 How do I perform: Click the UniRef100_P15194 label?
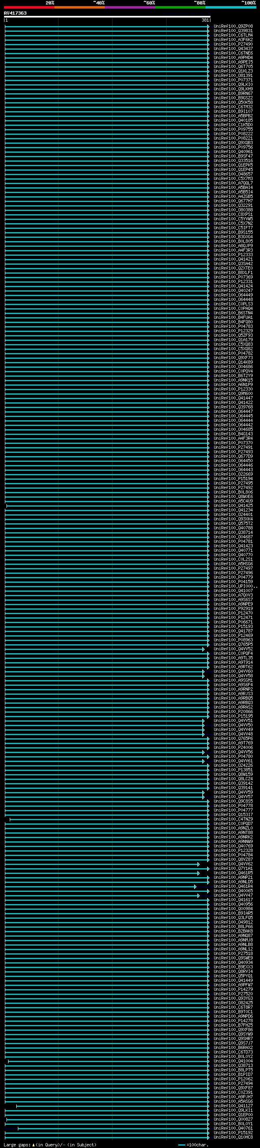(x=233, y=479)
